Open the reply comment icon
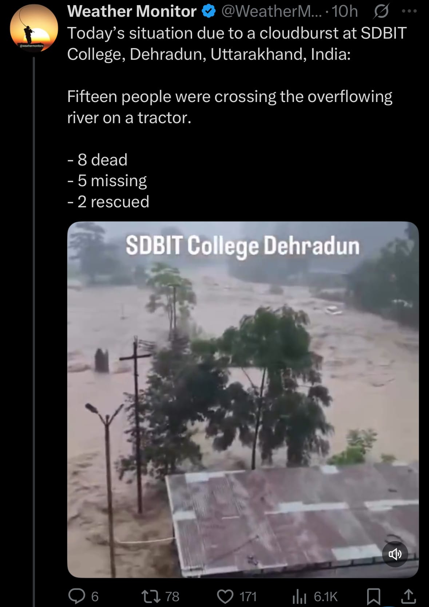429x607 pixels. pos(77,596)
